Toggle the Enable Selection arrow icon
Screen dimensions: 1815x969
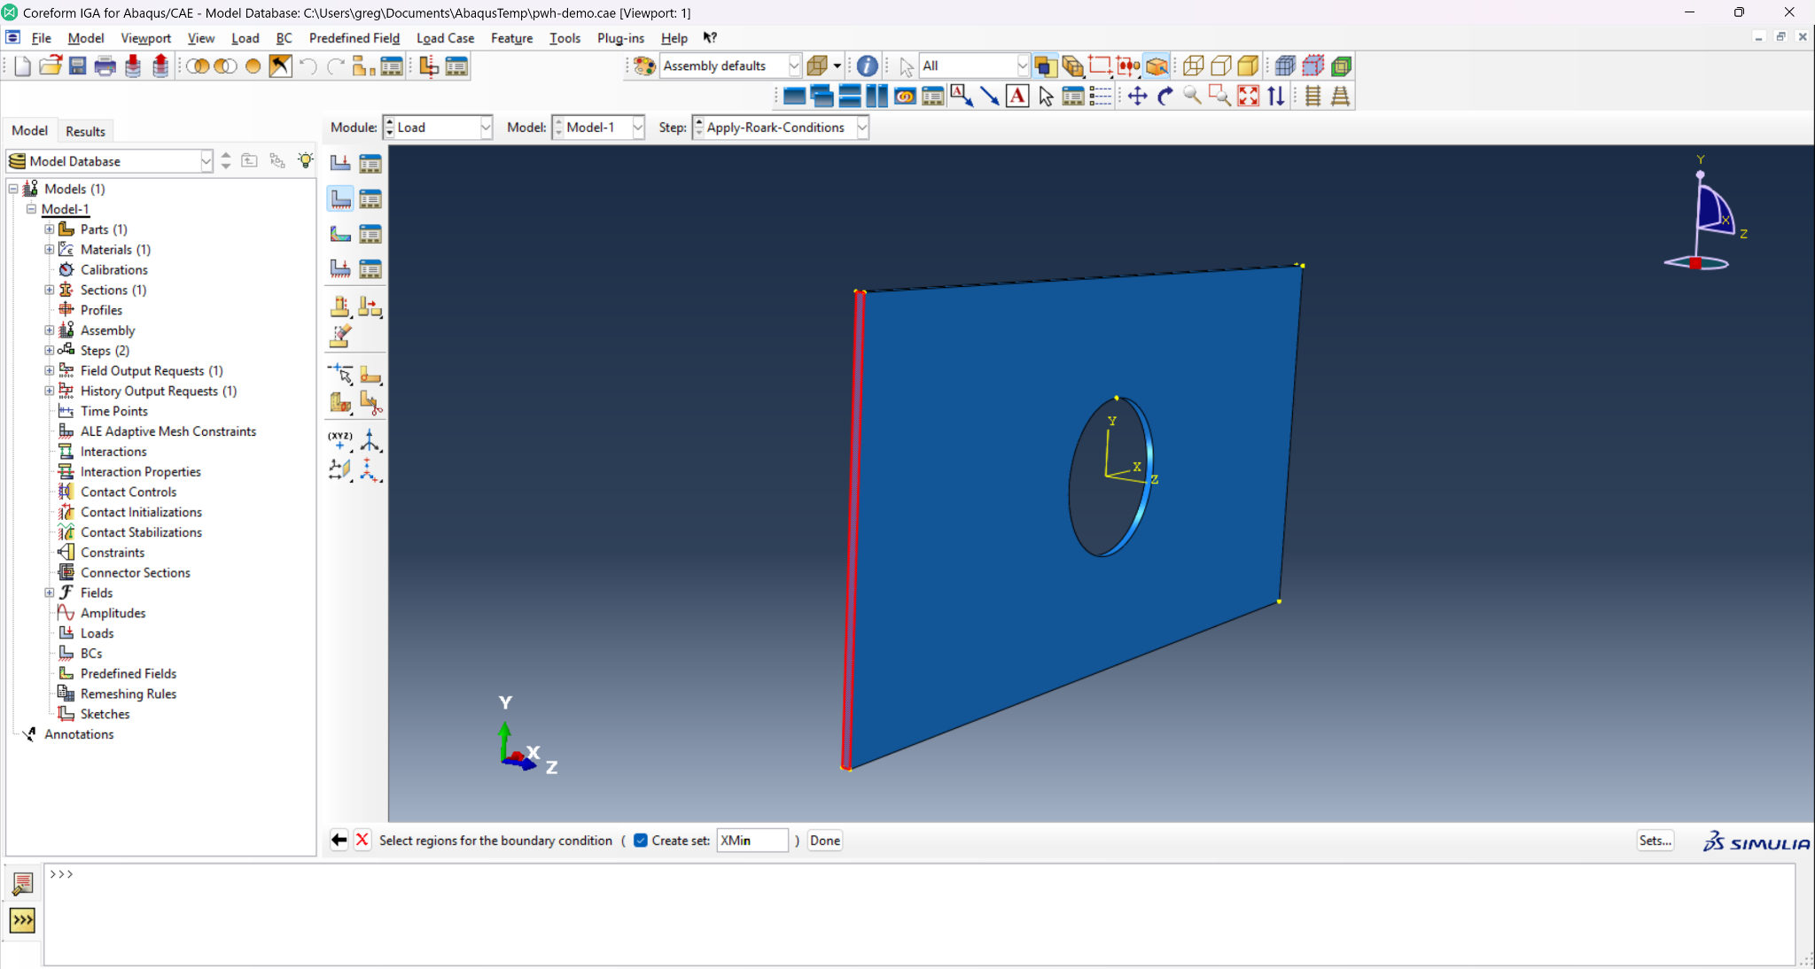click(x=906, y=66)
